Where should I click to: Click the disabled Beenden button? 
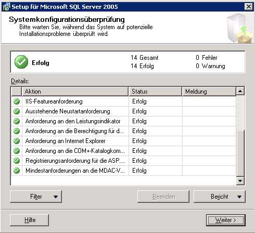tap(163, 197)
